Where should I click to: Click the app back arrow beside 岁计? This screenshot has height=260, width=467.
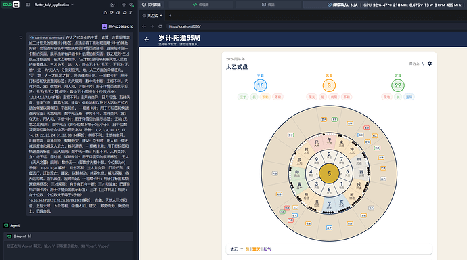pyautogui.click(x=147, y=39)
